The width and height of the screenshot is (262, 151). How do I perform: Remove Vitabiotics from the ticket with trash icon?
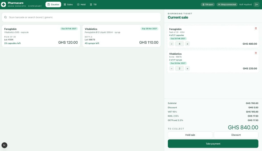(256, 53)
